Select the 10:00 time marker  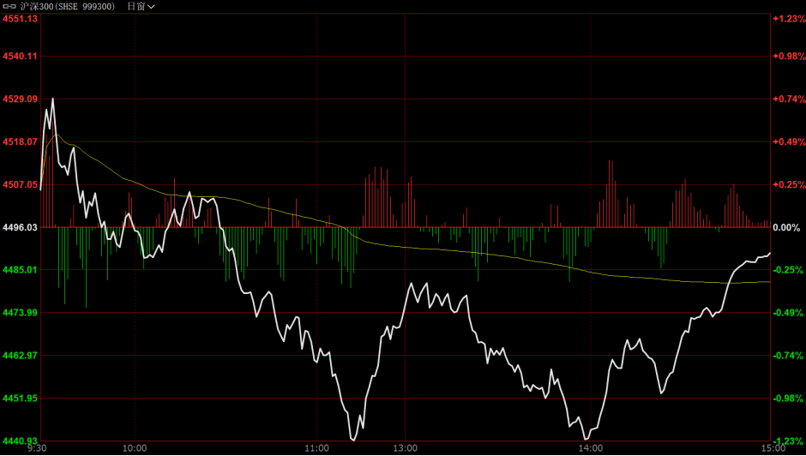[x=135, y=448]
